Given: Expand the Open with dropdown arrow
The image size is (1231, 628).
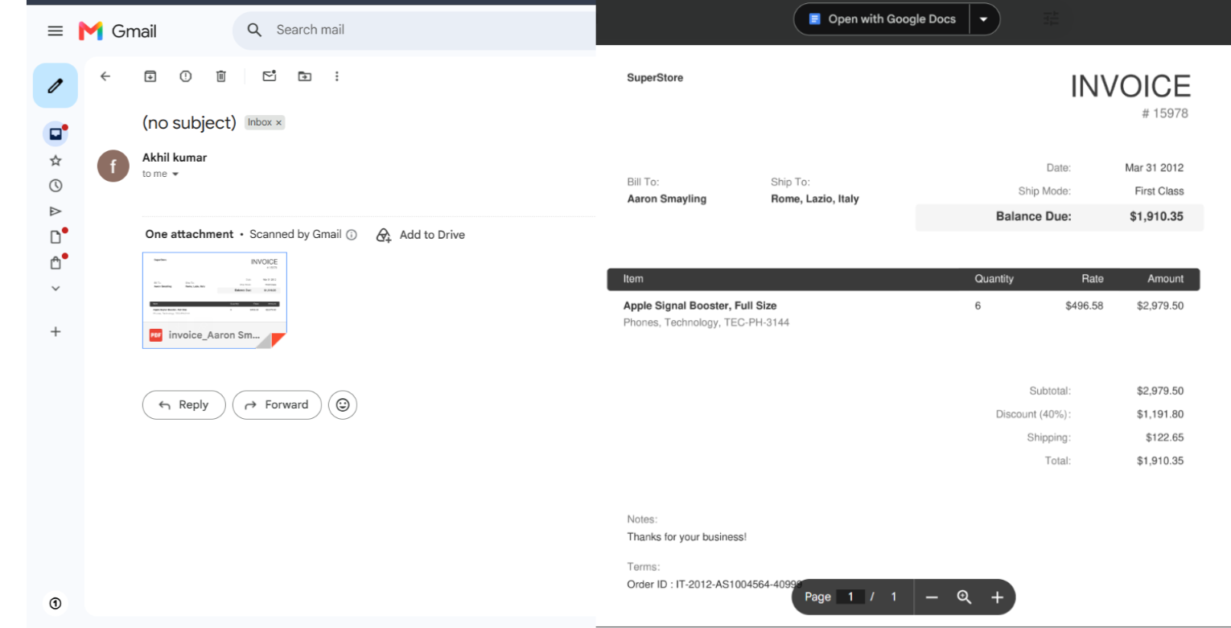Looking at the screenshot, I should click(x=984, y=18).
